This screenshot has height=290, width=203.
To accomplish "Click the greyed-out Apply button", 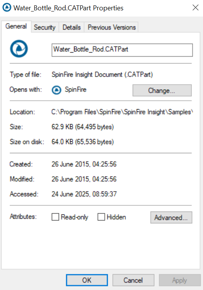I will [180, 280].
